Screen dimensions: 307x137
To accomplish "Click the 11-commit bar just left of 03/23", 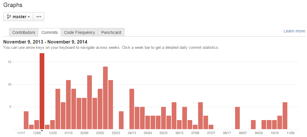I will pyautogui.click(x=111, y=105).
